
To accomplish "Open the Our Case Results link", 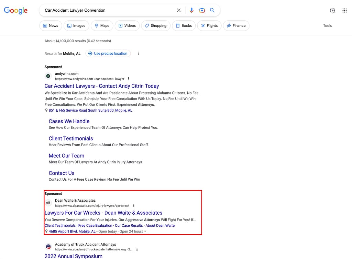I will click(129, 226).
